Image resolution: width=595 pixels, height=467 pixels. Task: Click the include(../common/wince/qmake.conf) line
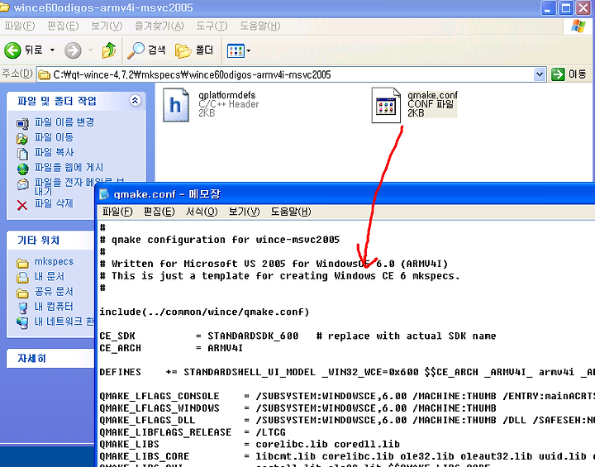pyautogui.click(x=205, y=312)
